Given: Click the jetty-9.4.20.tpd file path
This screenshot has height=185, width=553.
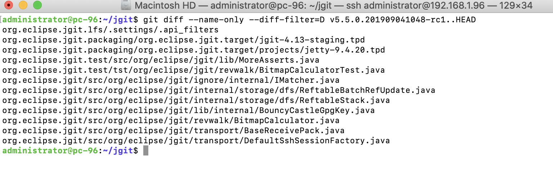Looking at the screenshot, I should point(193,50).
